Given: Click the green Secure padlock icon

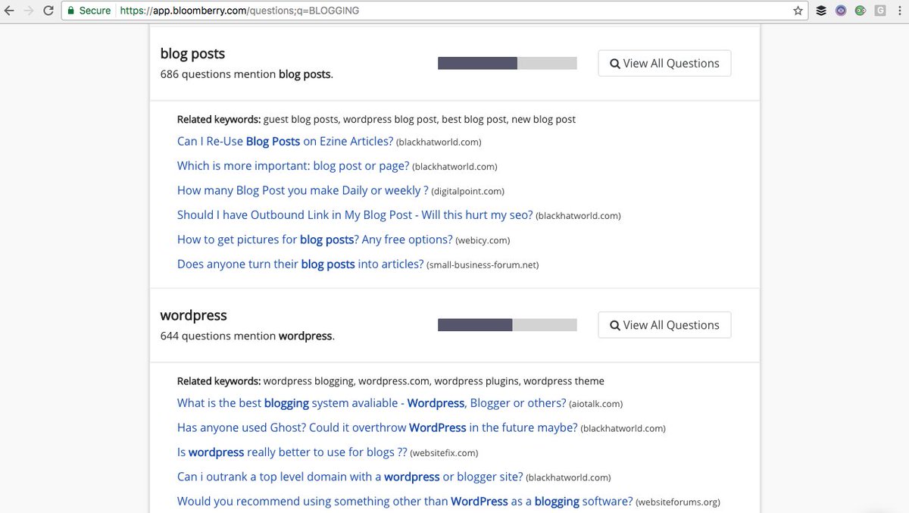Looking at the screenshot, I should 70,11.
